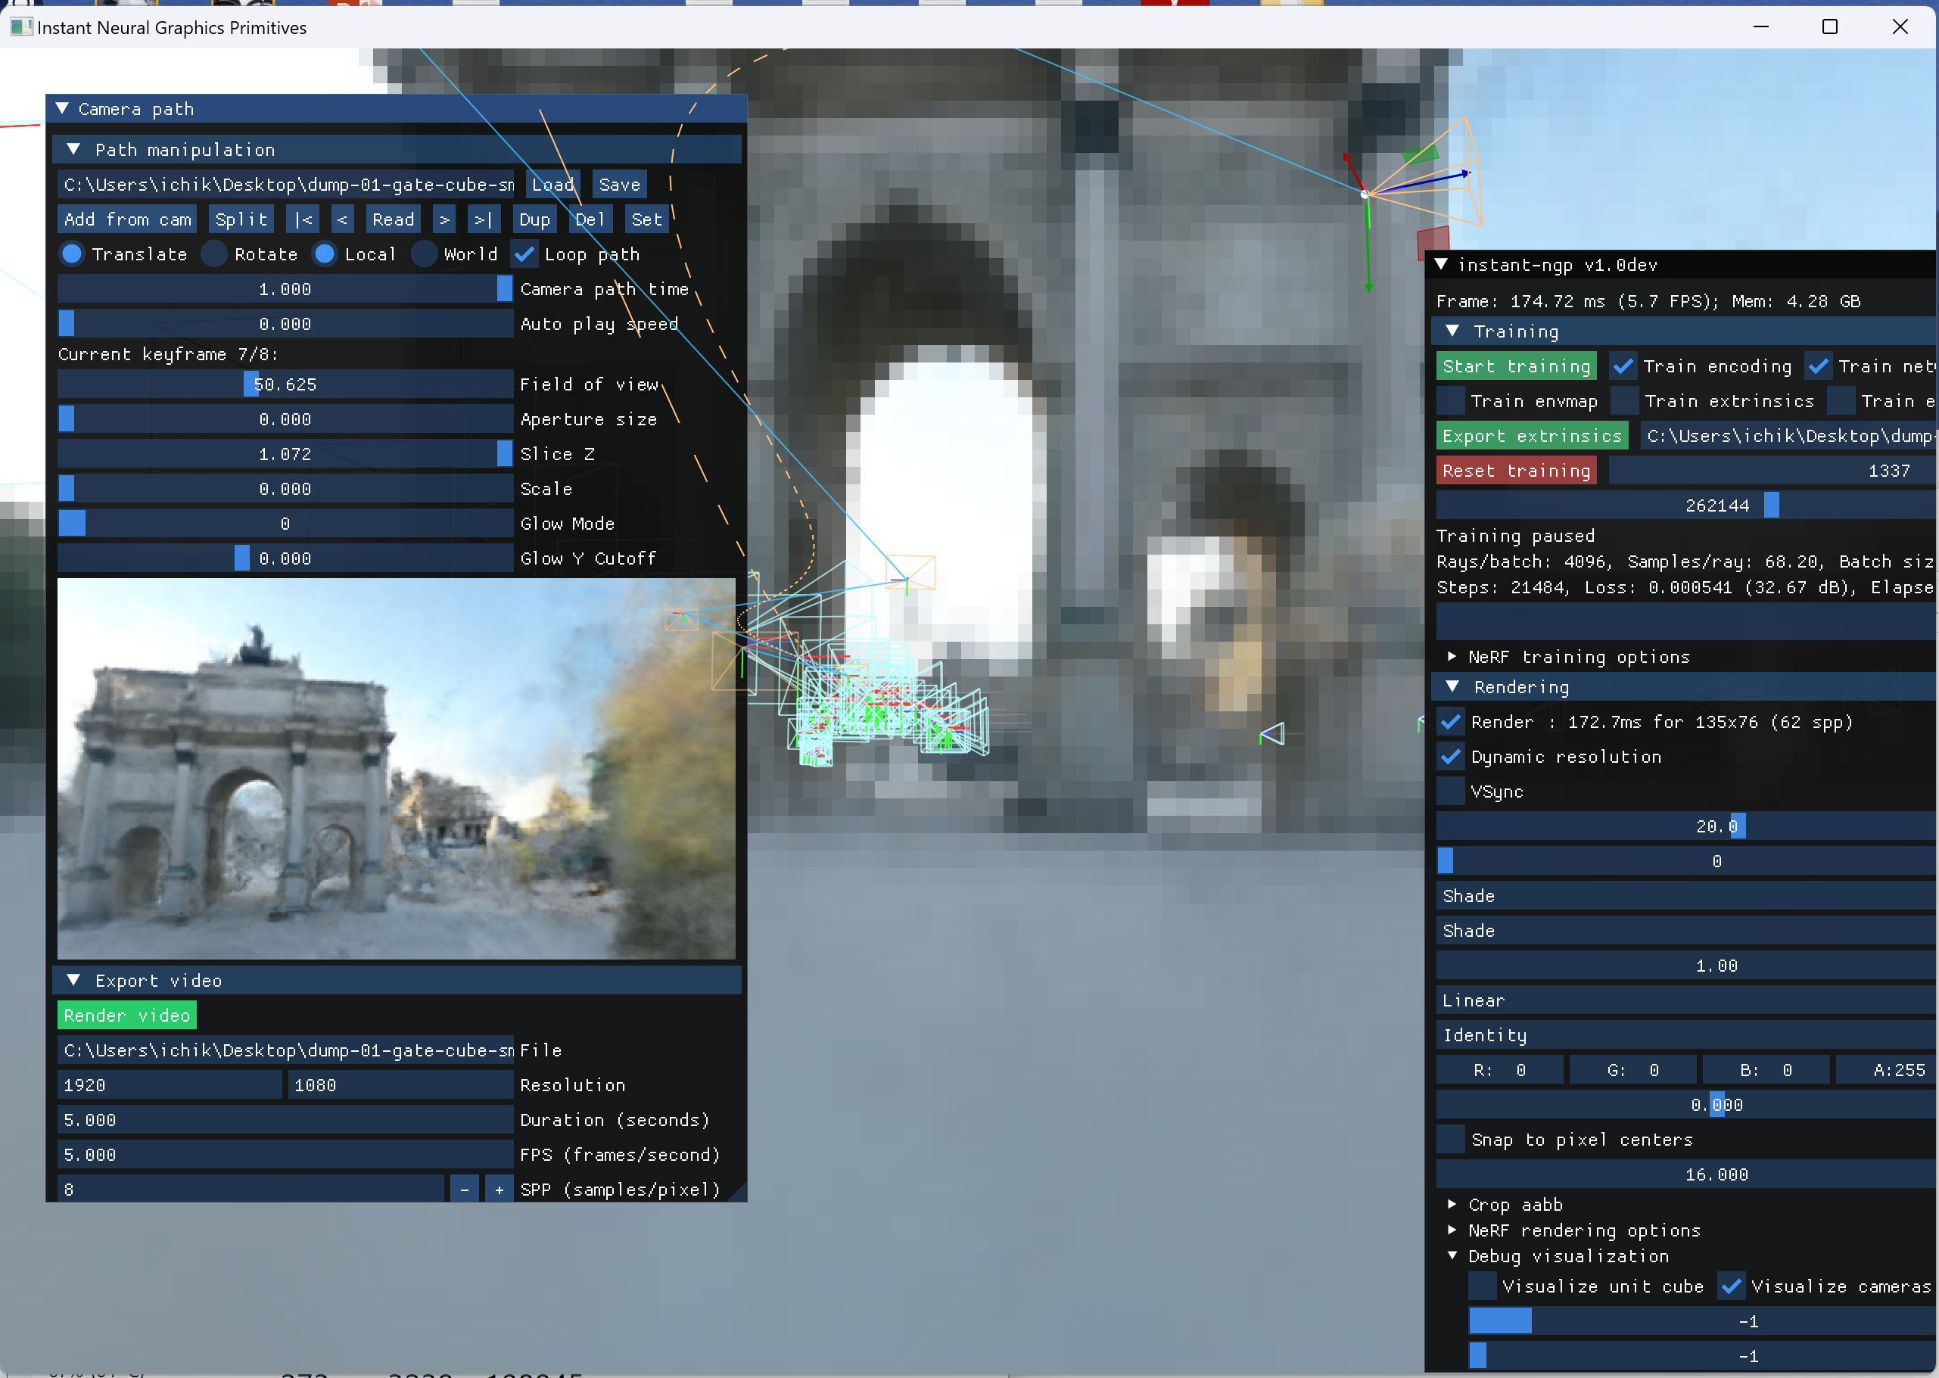Collapse the instant-ngp v1.0dev window

1442,265
